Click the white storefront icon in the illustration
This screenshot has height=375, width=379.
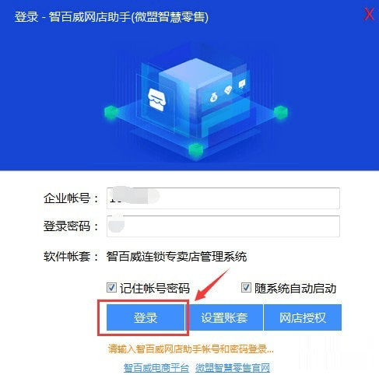(x=156, y=100)
